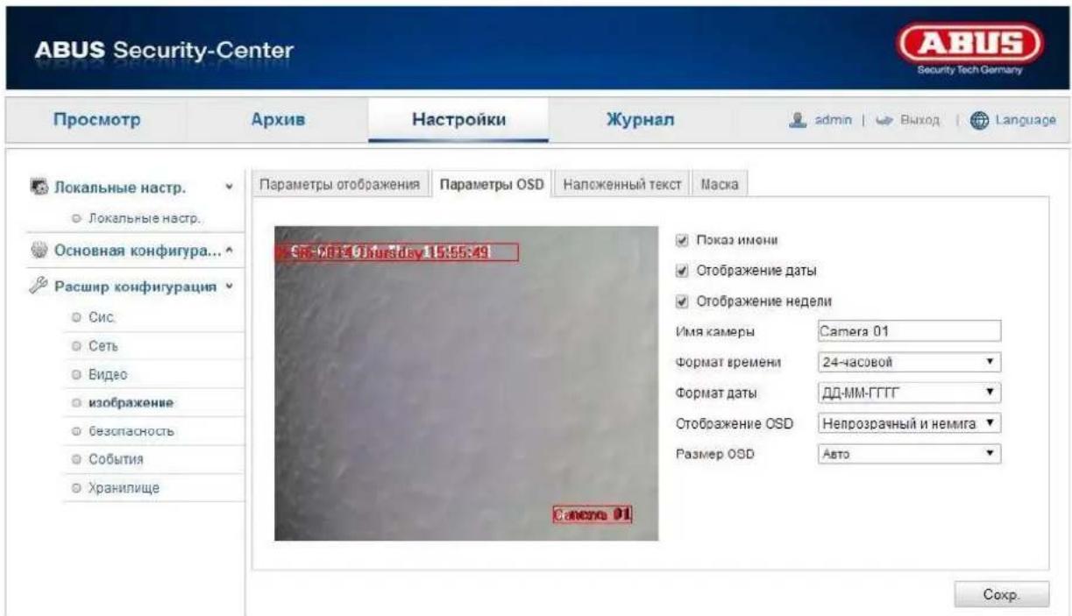Viewport: 1072px width, 616px height.
Task: Select the изображение sidebar item
Action: [x=130, y=403]
